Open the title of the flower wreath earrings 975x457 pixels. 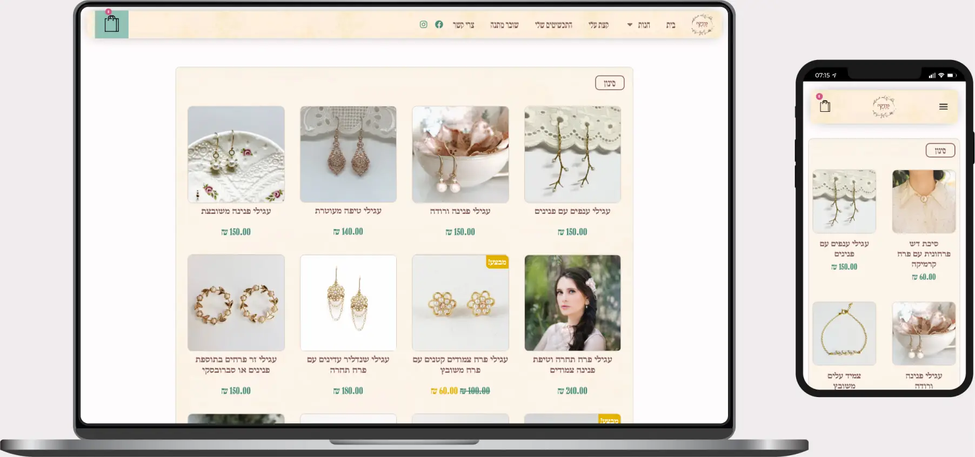236,365
